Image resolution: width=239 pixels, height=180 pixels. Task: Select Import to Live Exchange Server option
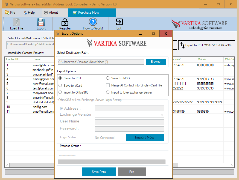coord(108,92)
